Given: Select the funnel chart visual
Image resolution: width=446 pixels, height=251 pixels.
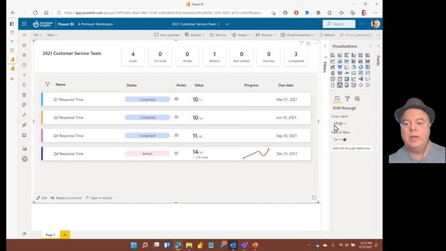Looking at the screenshot, I should pos(339,67).
